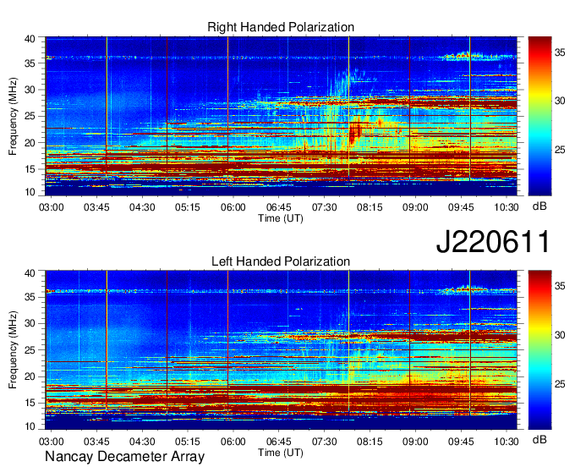Click "10:30" time tick on Right Handed plot
575x467 pixels.
506,207
